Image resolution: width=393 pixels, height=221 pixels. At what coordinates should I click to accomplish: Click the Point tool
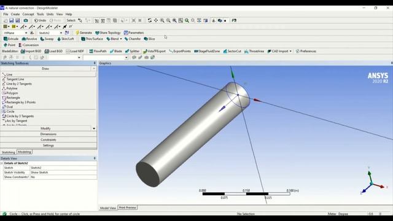click(10, 45)
